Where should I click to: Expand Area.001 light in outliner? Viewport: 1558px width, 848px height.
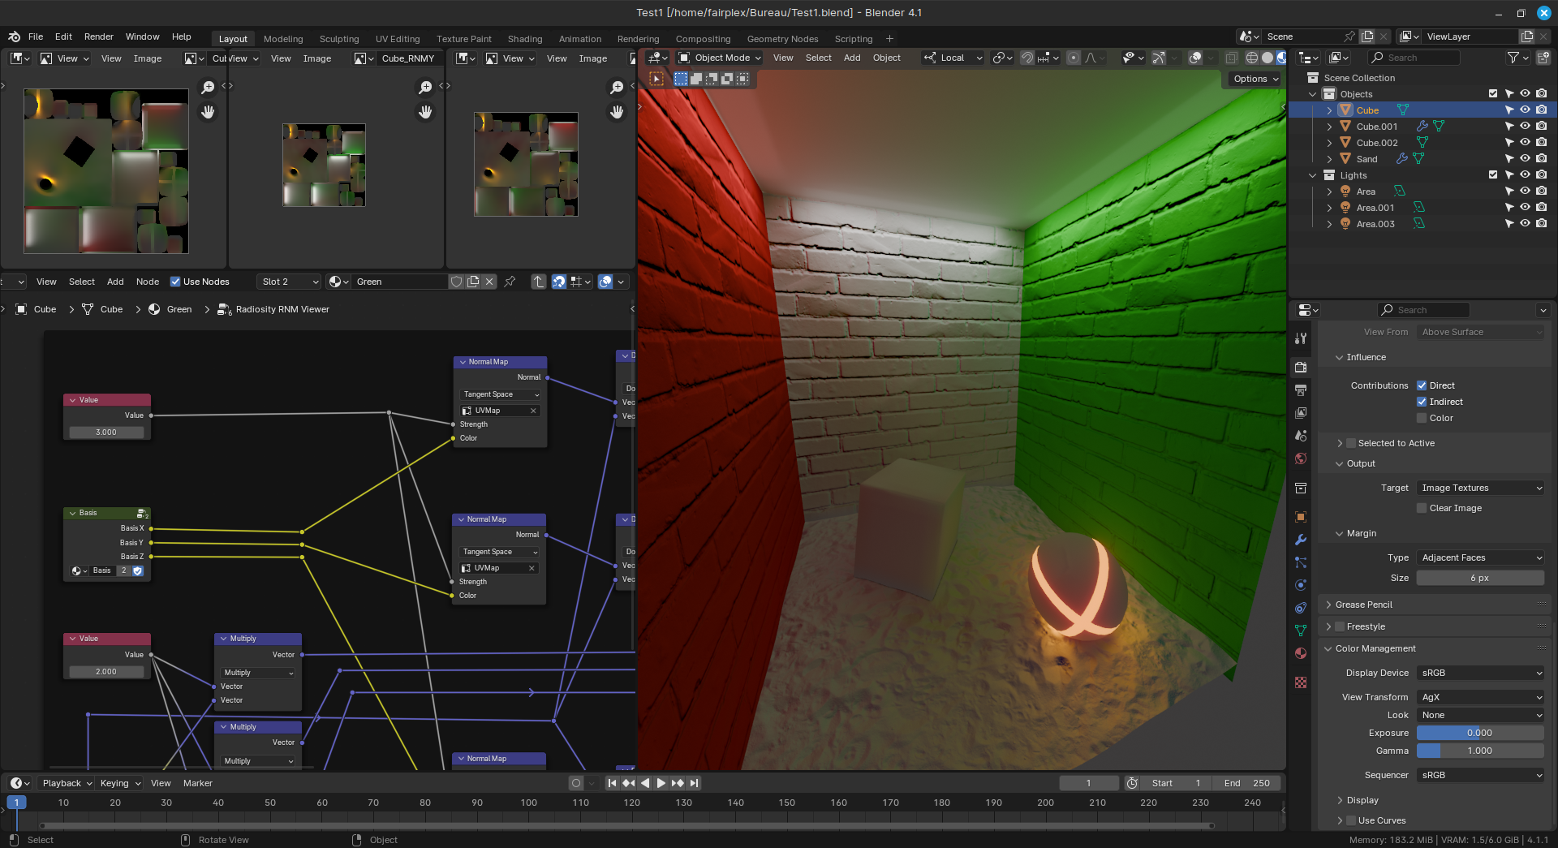tap(1329, 208)
